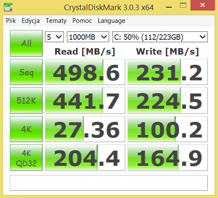
Task: Start the 512K test
Action: 26,100
